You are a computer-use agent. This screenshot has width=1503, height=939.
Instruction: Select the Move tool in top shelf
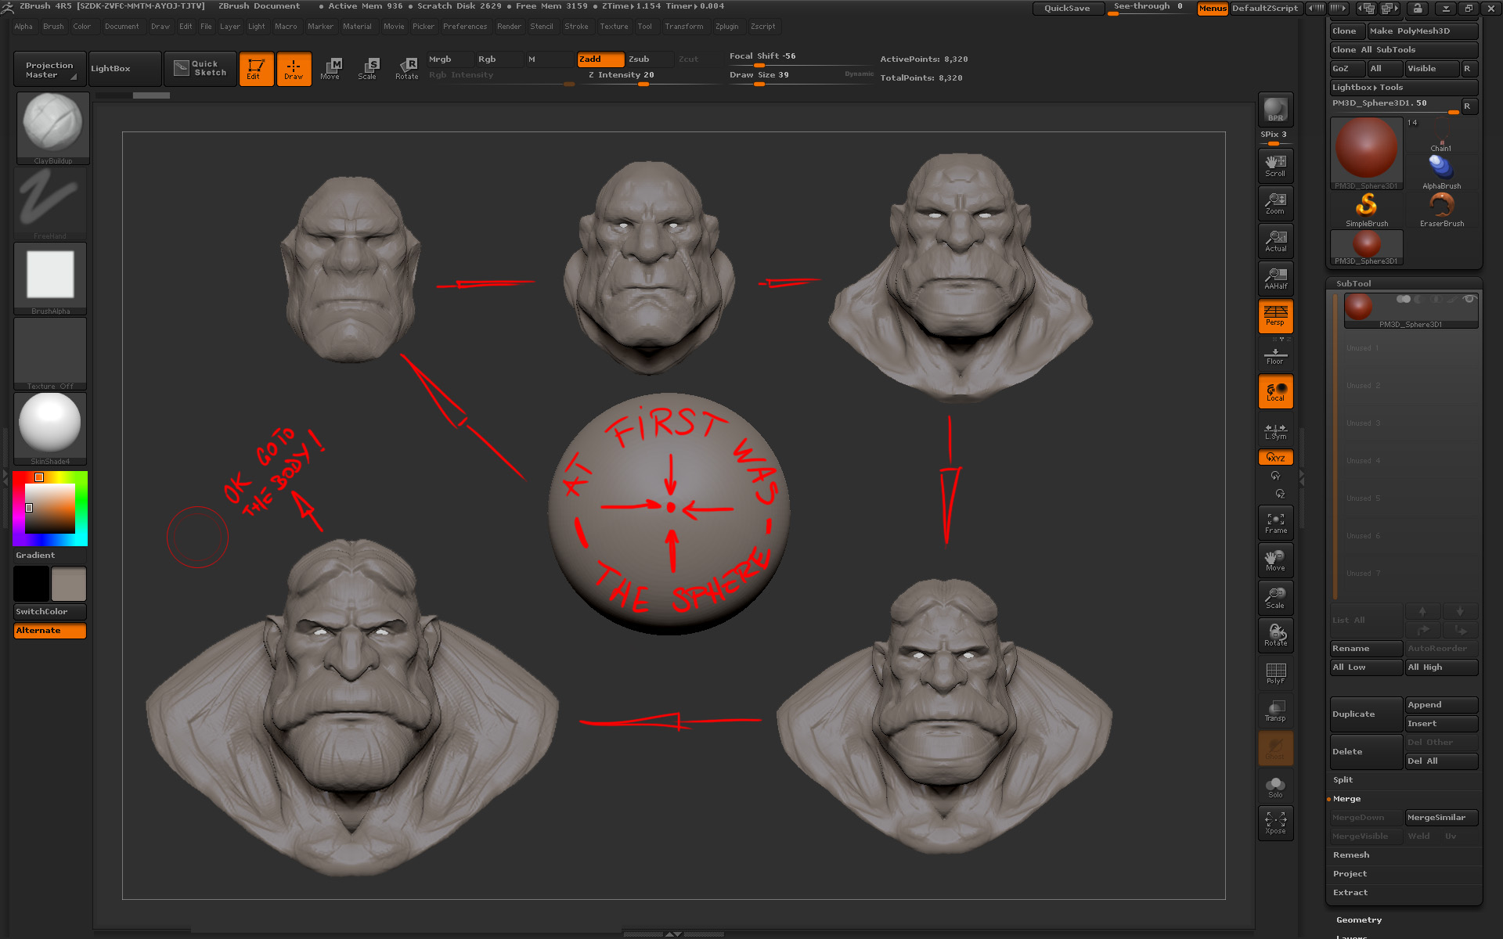(x=330, y=69)
